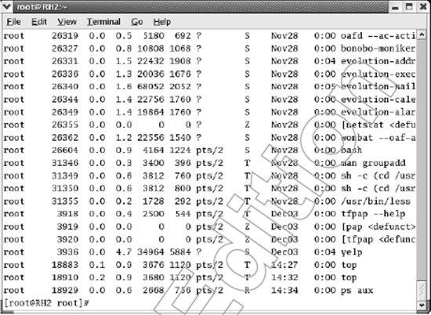Click PID 18910 in the second top row
This screenshot has width=431, height=315.
(65, 277)
